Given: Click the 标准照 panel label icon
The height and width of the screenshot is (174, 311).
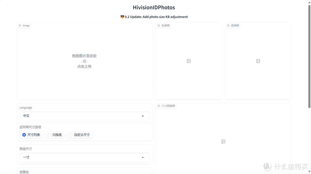Looking at the screenshot, I should click(159, 26).
